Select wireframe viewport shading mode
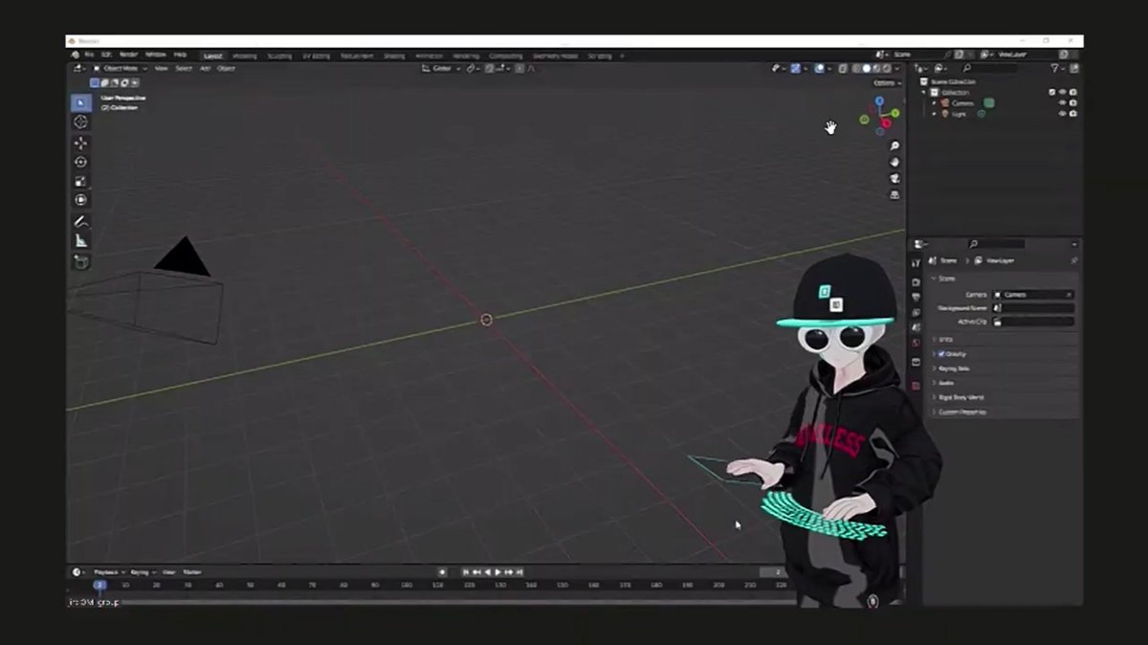The width and height of the screenshot is (1148, 645). click(854, 68)
